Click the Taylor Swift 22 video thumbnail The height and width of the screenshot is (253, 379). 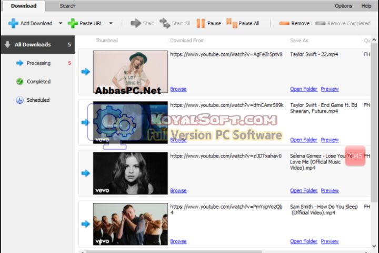[x=131, y=72]
